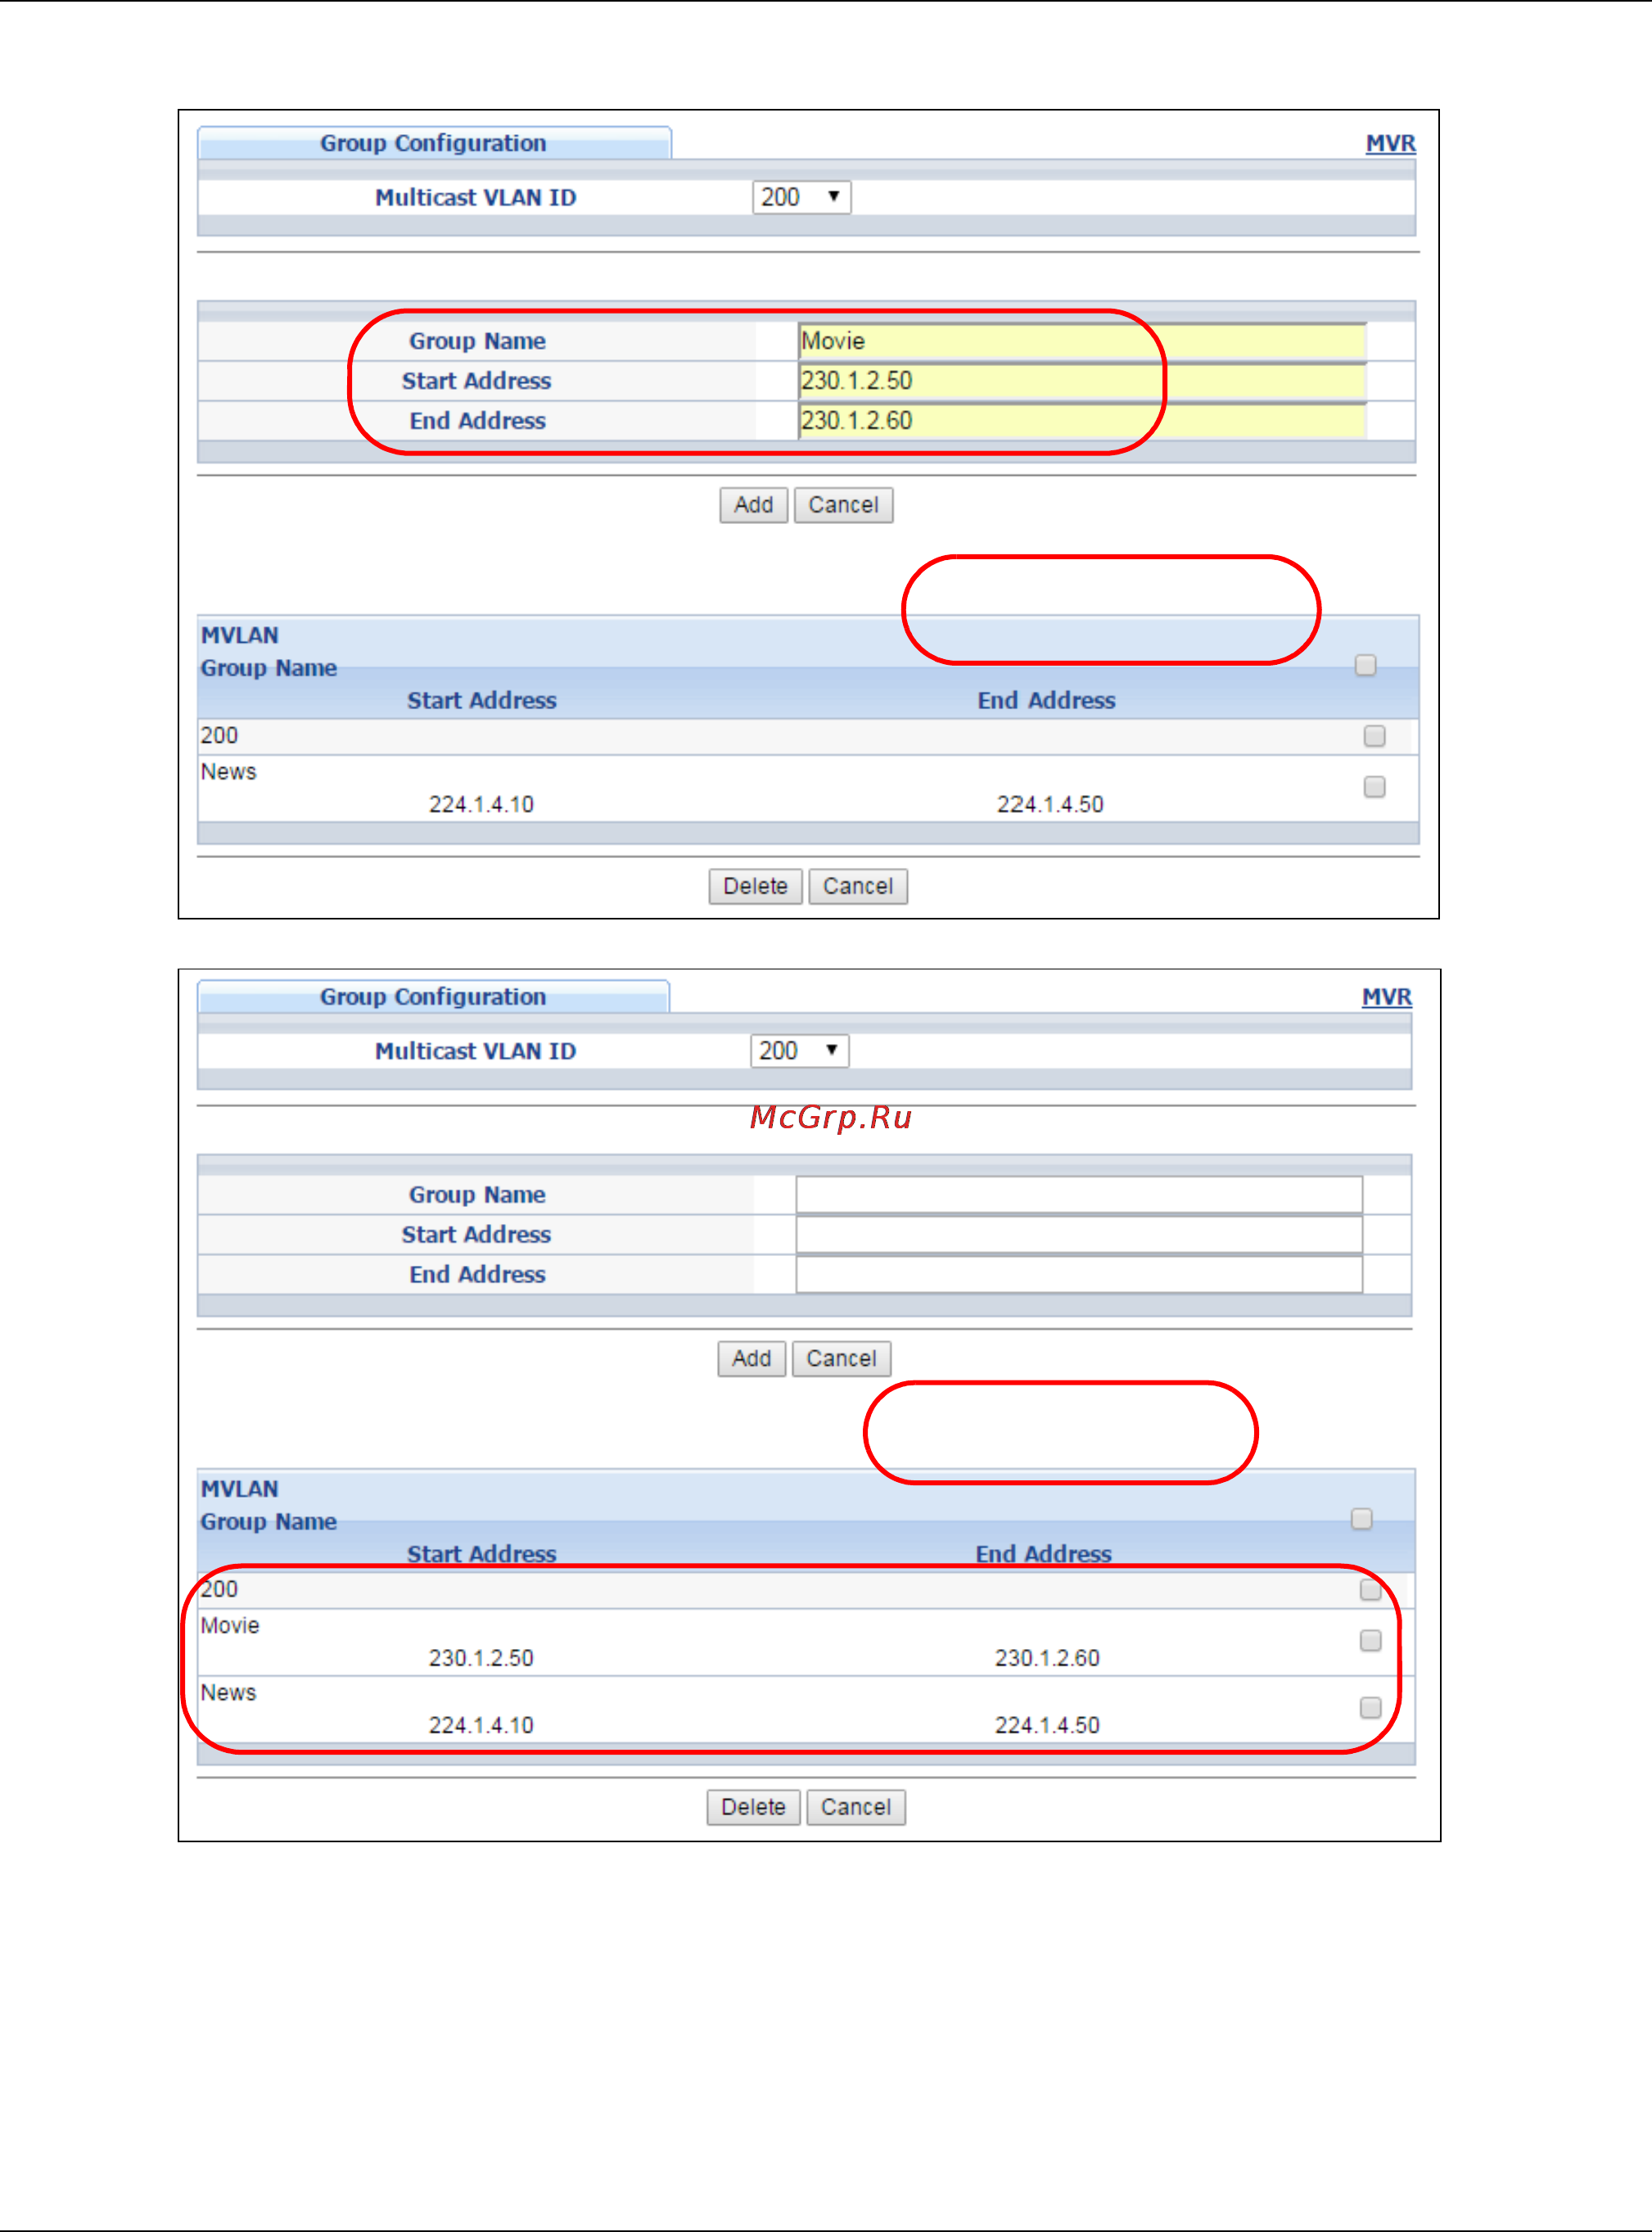Click Add button in bottom panel
1652x2232 pixels.
coord(751,1359)
